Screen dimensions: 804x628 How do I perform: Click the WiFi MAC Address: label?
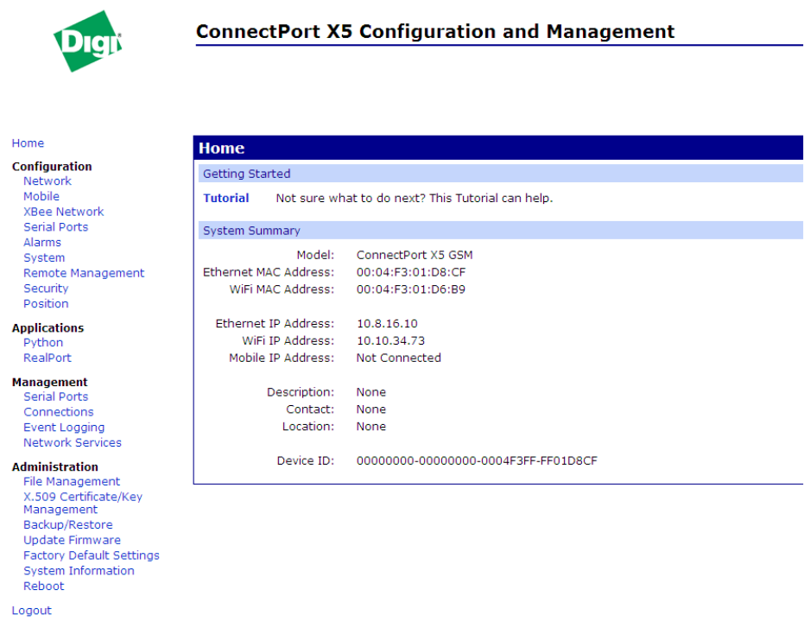282,290
